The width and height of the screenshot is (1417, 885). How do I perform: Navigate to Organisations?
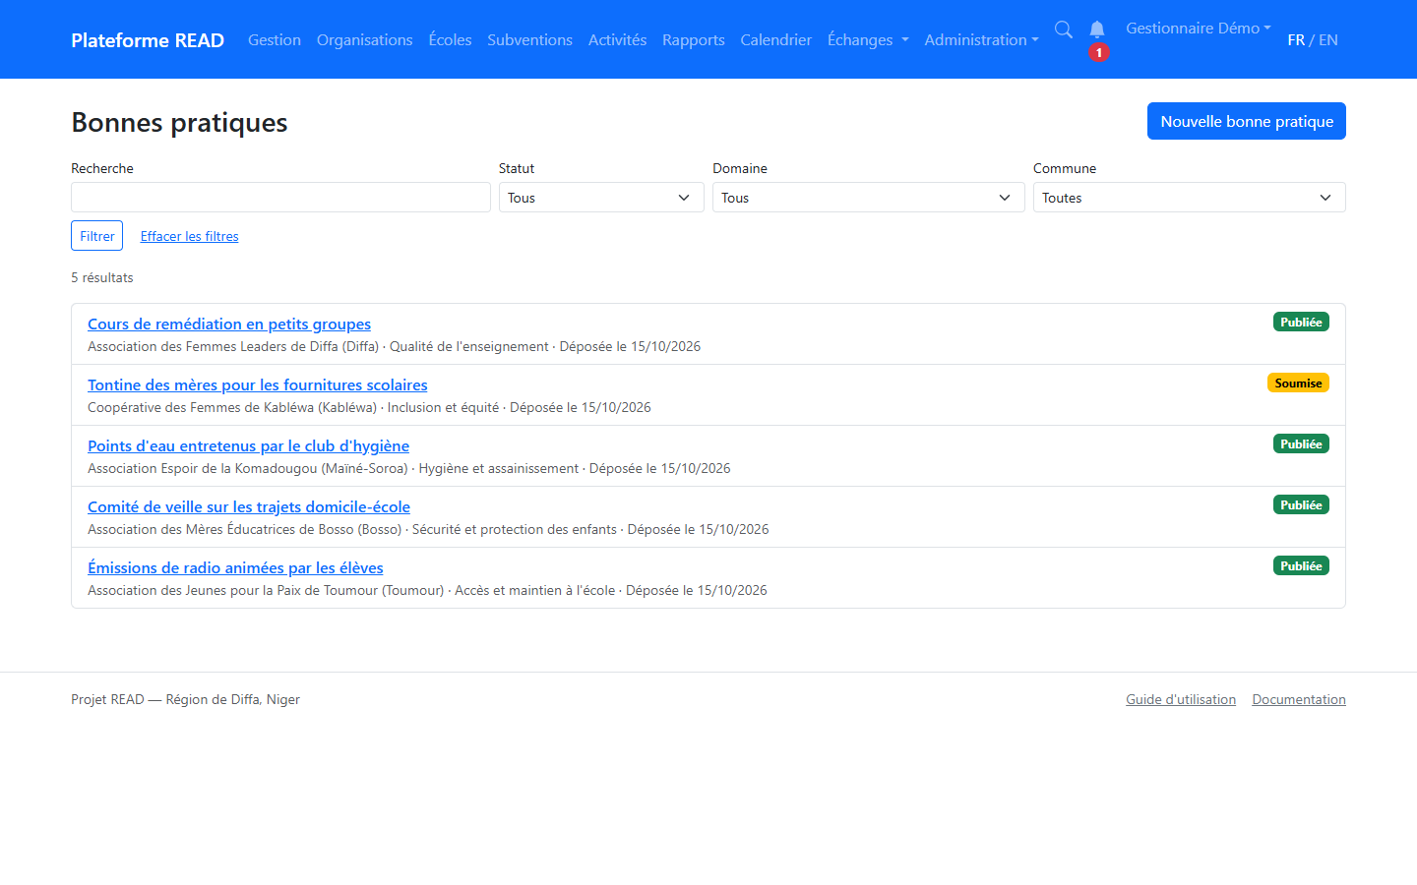(x=365, y=40)
